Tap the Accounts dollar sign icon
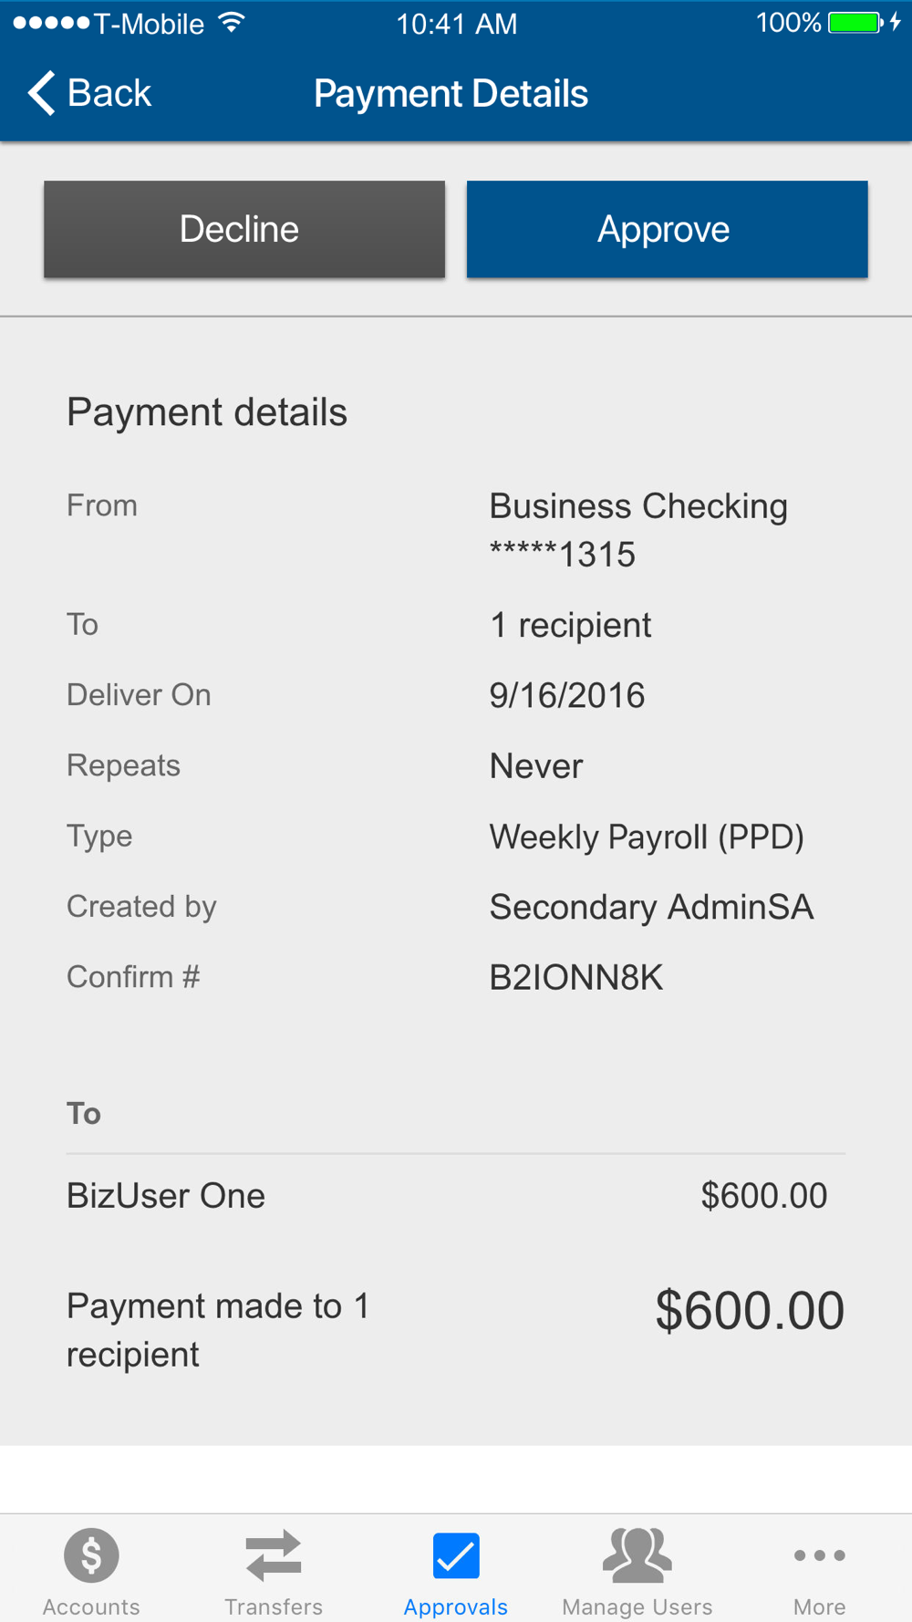The height and width of the screenshot is (1622, 912). coord(91,1554)
